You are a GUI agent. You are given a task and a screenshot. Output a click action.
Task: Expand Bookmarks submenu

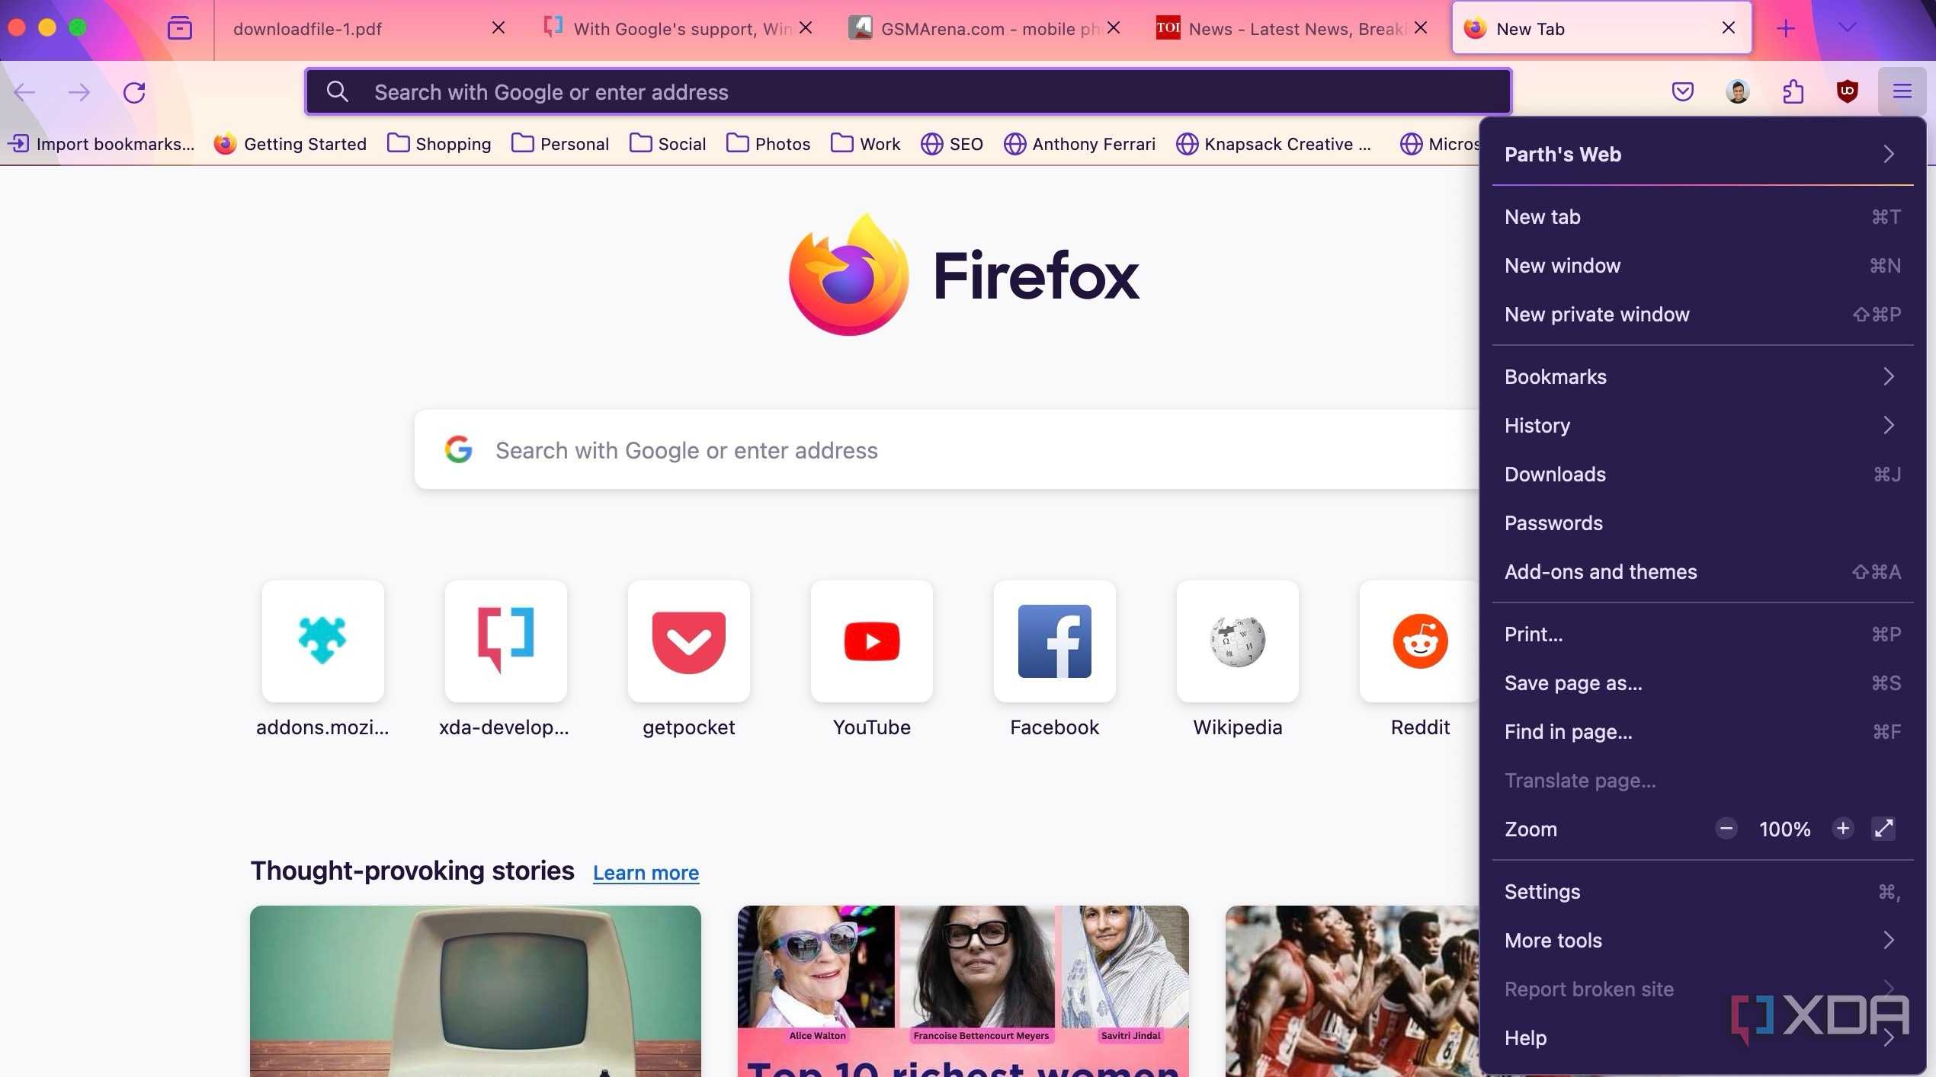pyautogui.click(x=1703, y=377)
